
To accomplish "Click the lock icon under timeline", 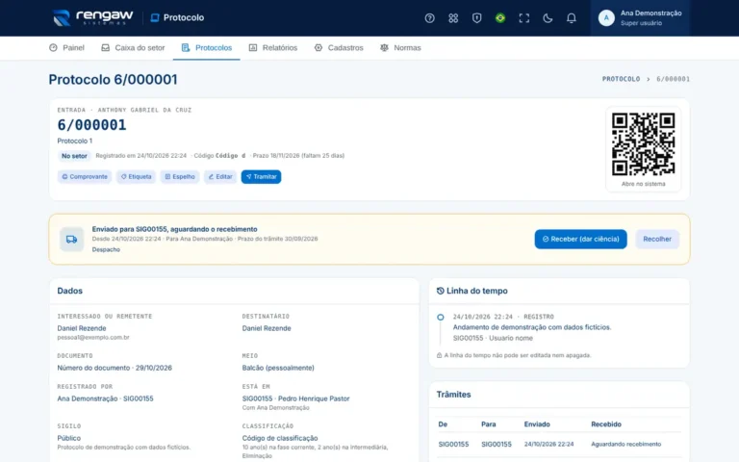I will (439, 355).
